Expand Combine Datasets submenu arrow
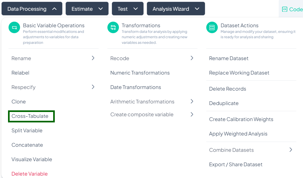This screenshot has width=303, height=178. point(291,150)
